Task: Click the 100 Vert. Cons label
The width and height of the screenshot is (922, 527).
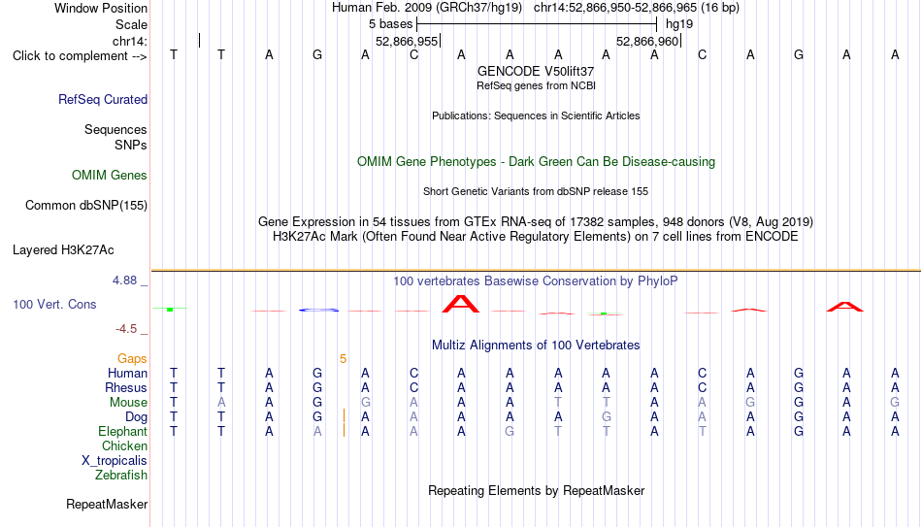Action: 54,304
